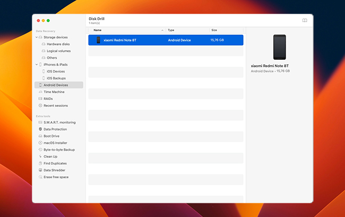Close the Disk Drill window
Image resolution: width=345 pixels, height=217 pixels.
click(x=38, y=21)
